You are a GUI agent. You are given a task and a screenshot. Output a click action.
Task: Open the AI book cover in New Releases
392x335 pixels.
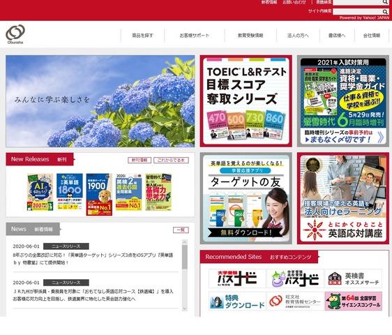[40, 192]
